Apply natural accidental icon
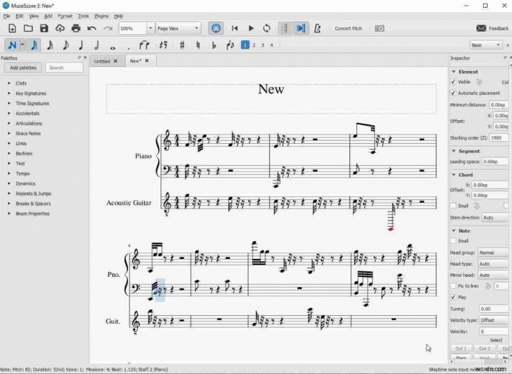Screen dimensions: 512x374 point(198,45)
